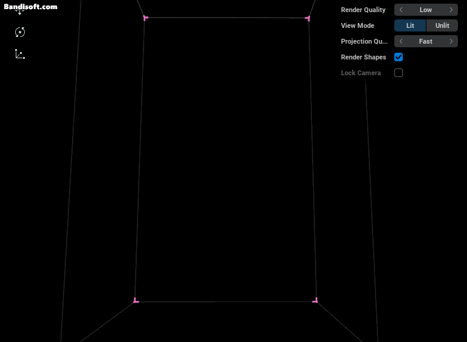Switch View Mode to Lit
Viewport: 467px width, 342px height.
[x=410, y=25]
